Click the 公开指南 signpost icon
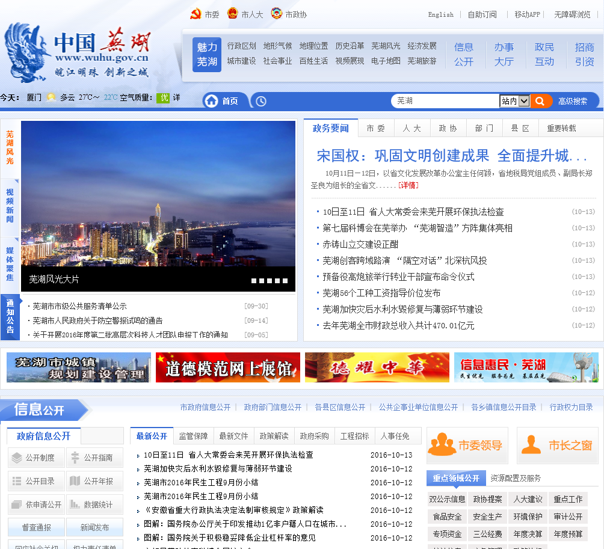This screenshot has height=549, width=604. coord(75,458)
